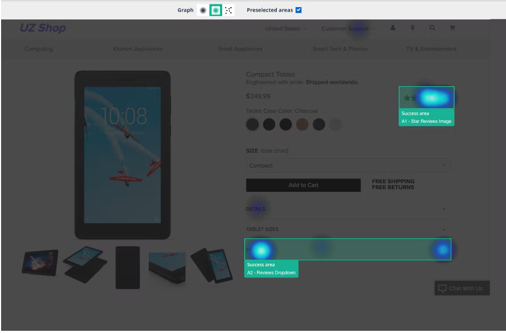506x333 pixels.
Task: Click the search magnifier icon
Action: click(432, 28)
